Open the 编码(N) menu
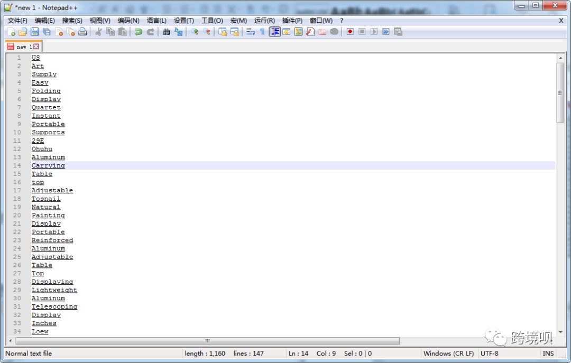This screenshot has width=571, height=363. (128, 21)
